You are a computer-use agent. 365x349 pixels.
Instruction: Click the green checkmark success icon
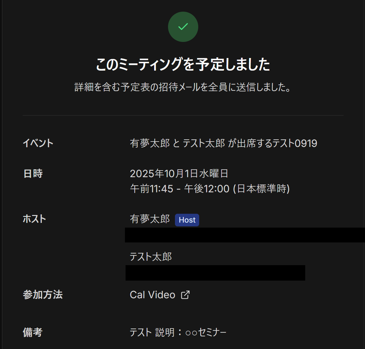tap(183, 27)
